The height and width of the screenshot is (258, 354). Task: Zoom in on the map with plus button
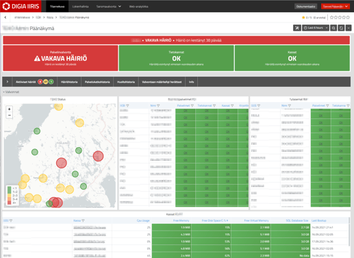[10, 109]
